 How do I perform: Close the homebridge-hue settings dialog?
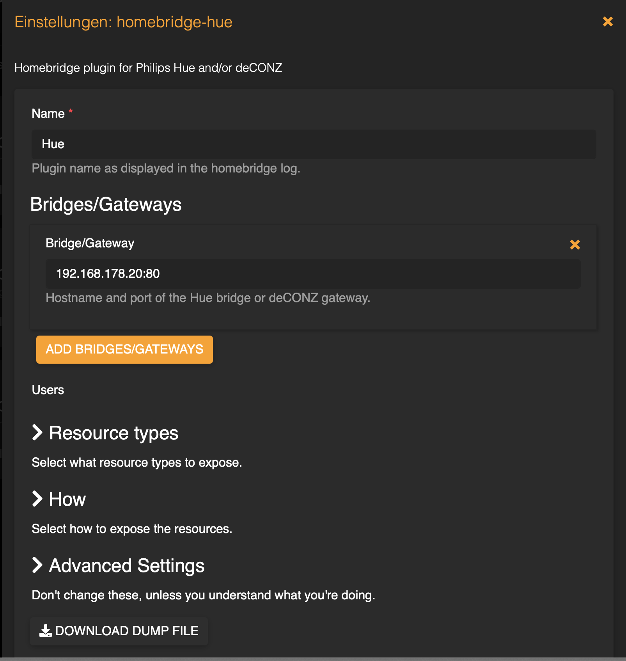click(x=607, y=22)
